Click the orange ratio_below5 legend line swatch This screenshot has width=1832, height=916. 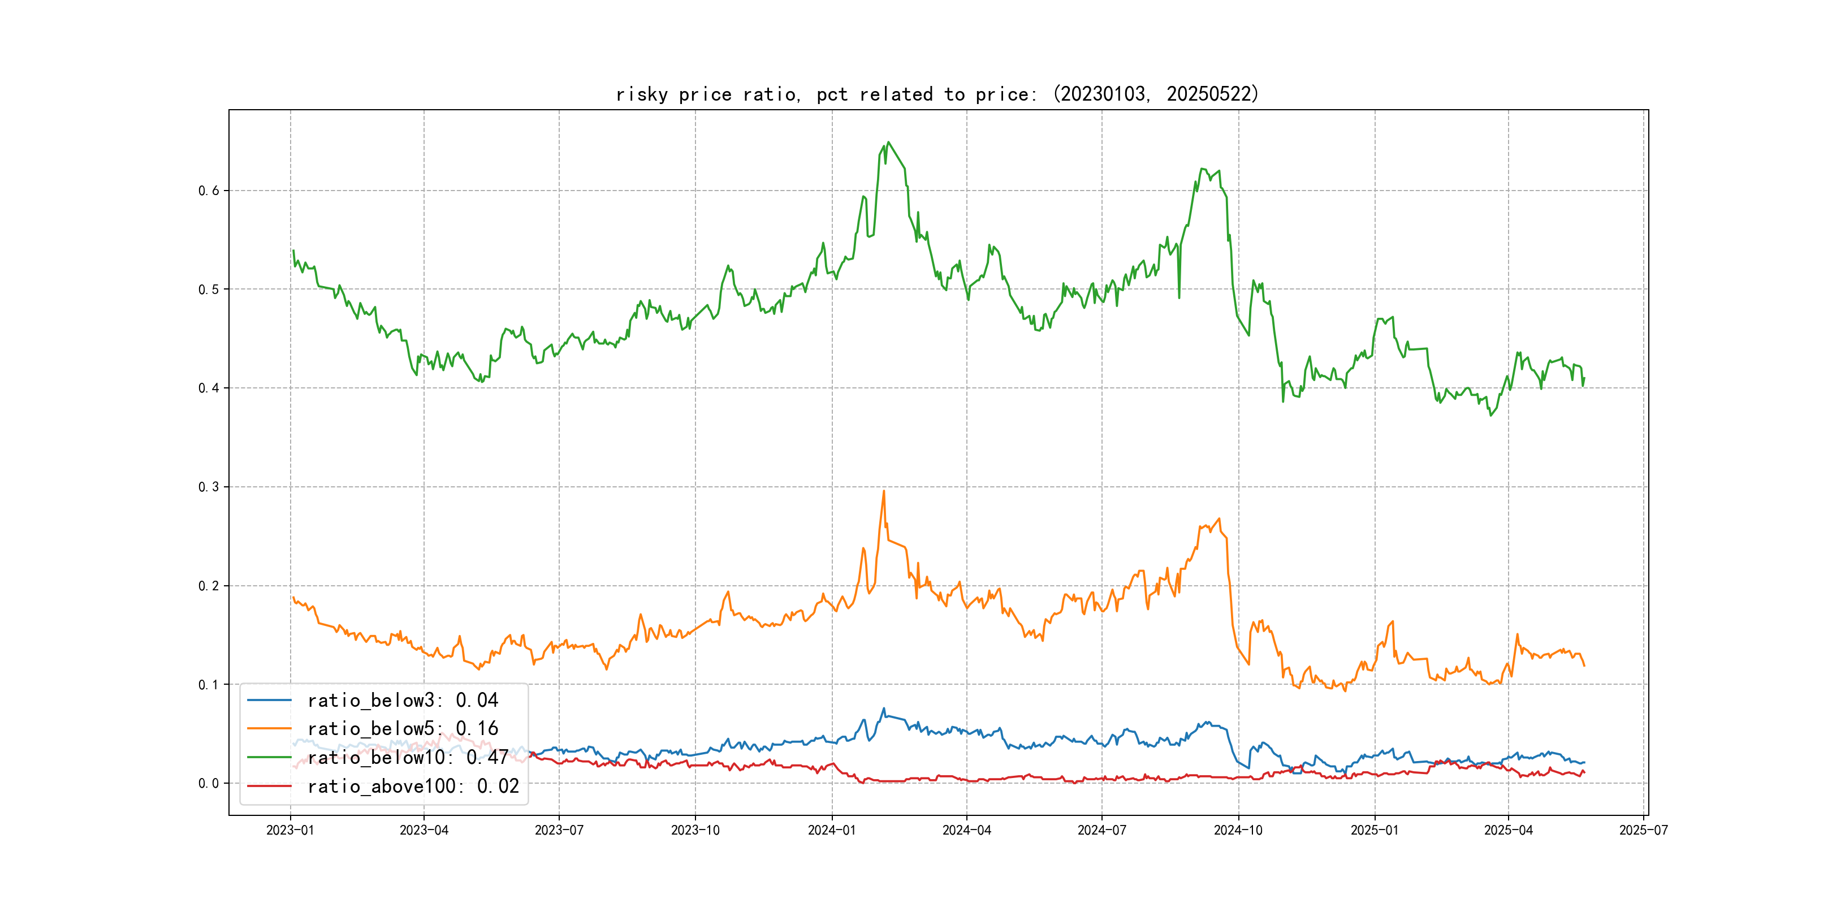(x=269, y=729)
